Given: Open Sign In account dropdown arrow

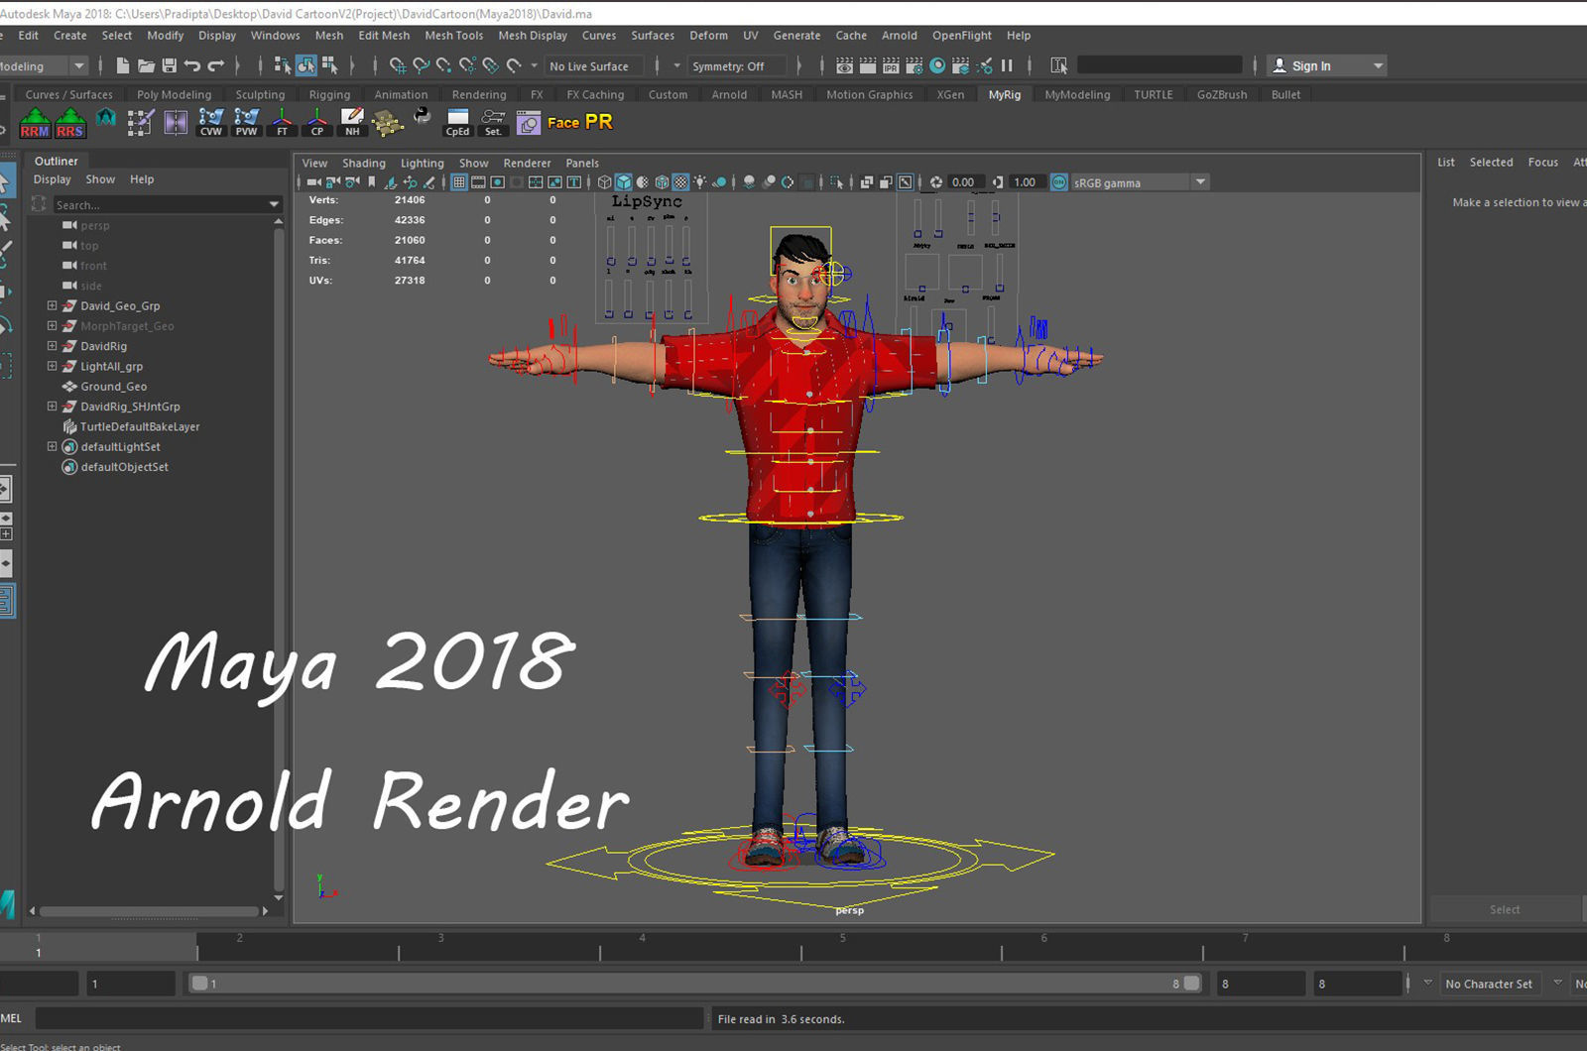Looking at the screenshot, I should tap(1378, 66).
